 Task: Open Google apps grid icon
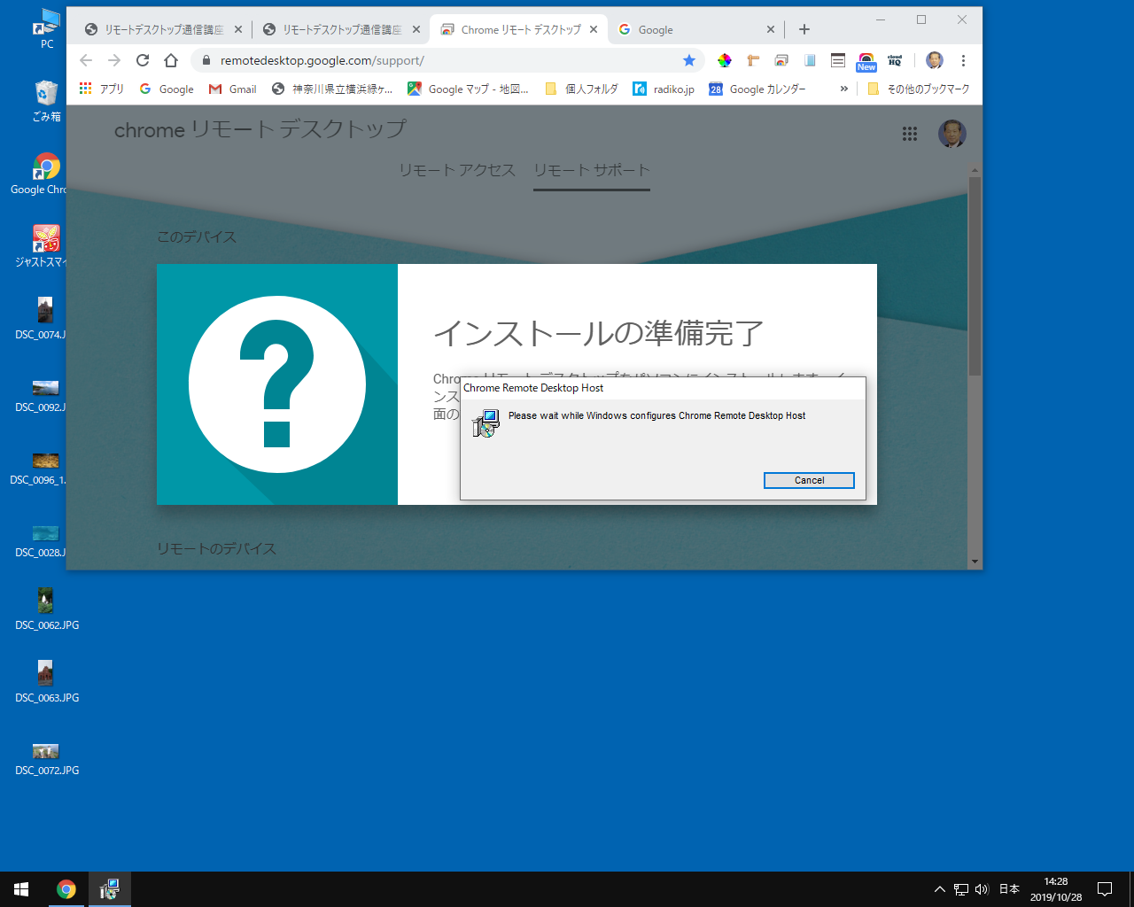pyautogui.click(x=910, y=134)
